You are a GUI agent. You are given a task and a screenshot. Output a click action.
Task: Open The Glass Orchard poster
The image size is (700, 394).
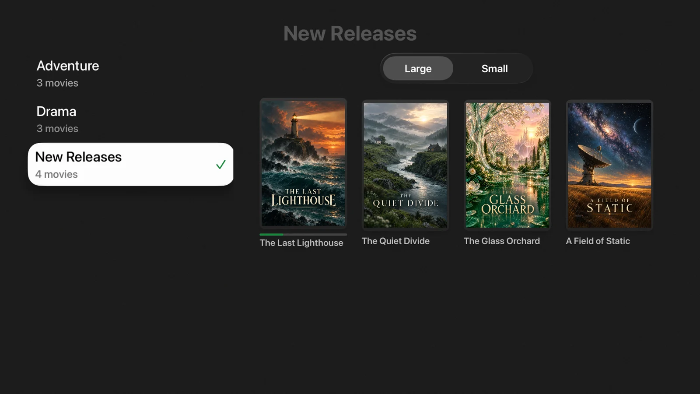(507, 165)
